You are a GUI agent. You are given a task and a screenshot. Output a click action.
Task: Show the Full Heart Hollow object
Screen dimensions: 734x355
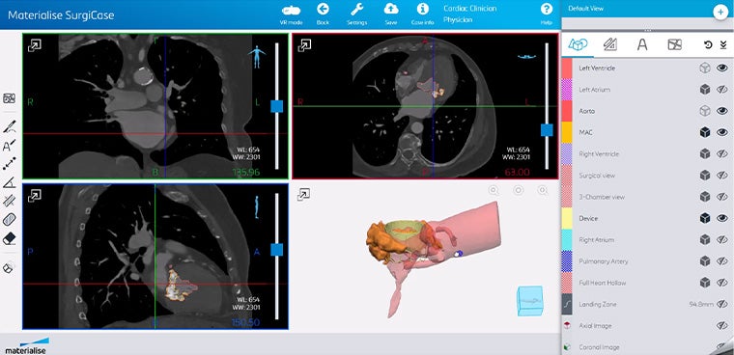(x=722, y=283)
